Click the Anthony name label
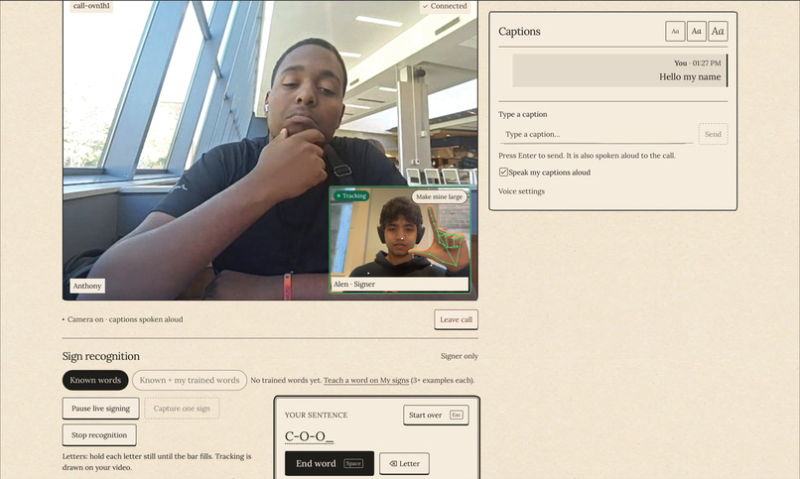This screenshot has height=479, width=800. coord(87,286)
